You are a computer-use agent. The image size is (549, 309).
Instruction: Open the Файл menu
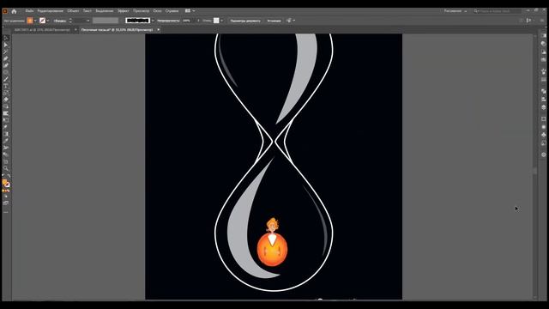coord(29,11)
